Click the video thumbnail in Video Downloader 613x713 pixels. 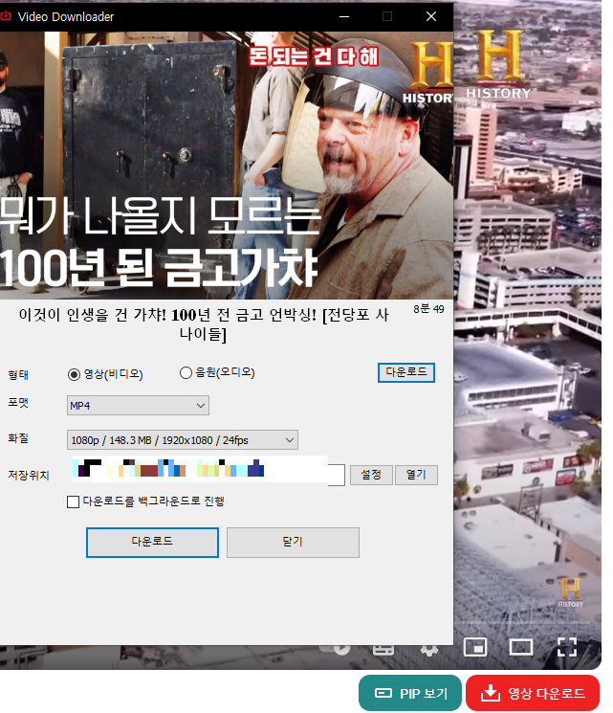[227, 165]
